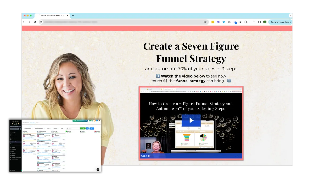
Task: Open the Extensions puzzle piece menu
Action: point(246,22)
